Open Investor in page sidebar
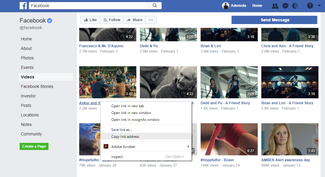 (x=28, y=96)
